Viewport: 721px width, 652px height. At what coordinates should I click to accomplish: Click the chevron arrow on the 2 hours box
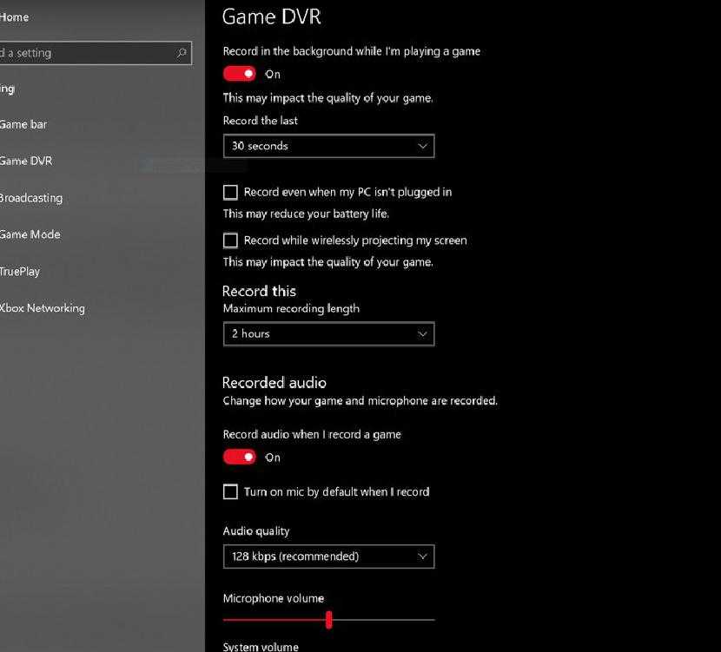423,334
